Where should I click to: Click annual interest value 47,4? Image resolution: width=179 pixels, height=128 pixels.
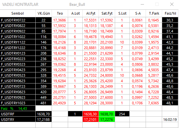click(x=170, y=70)
